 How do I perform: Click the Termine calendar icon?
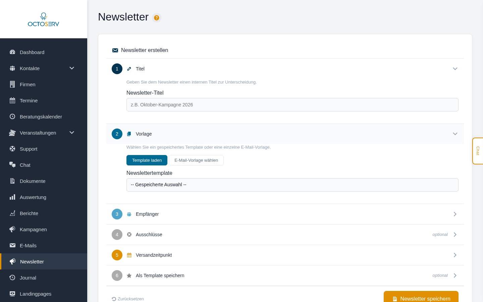12,100
